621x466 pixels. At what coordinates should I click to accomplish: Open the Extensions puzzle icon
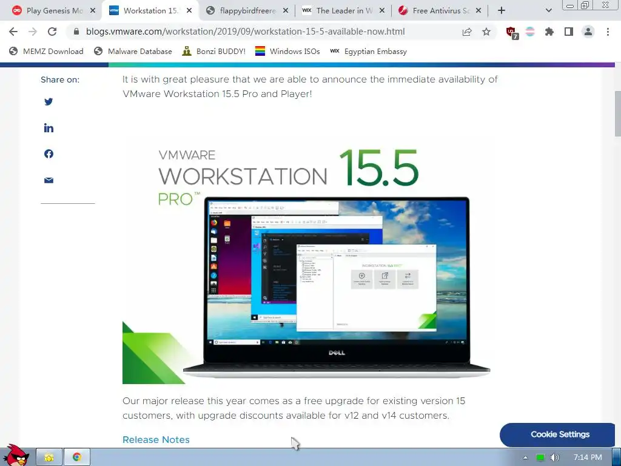pyautogui.click(x=549, y=32)
